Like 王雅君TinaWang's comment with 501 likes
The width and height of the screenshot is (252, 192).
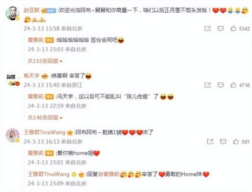[x=236, y=142]
